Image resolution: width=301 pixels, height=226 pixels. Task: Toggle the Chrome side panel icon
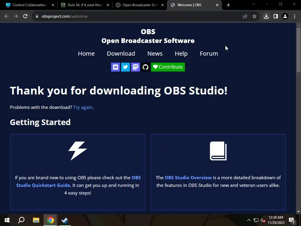point(276,16)
